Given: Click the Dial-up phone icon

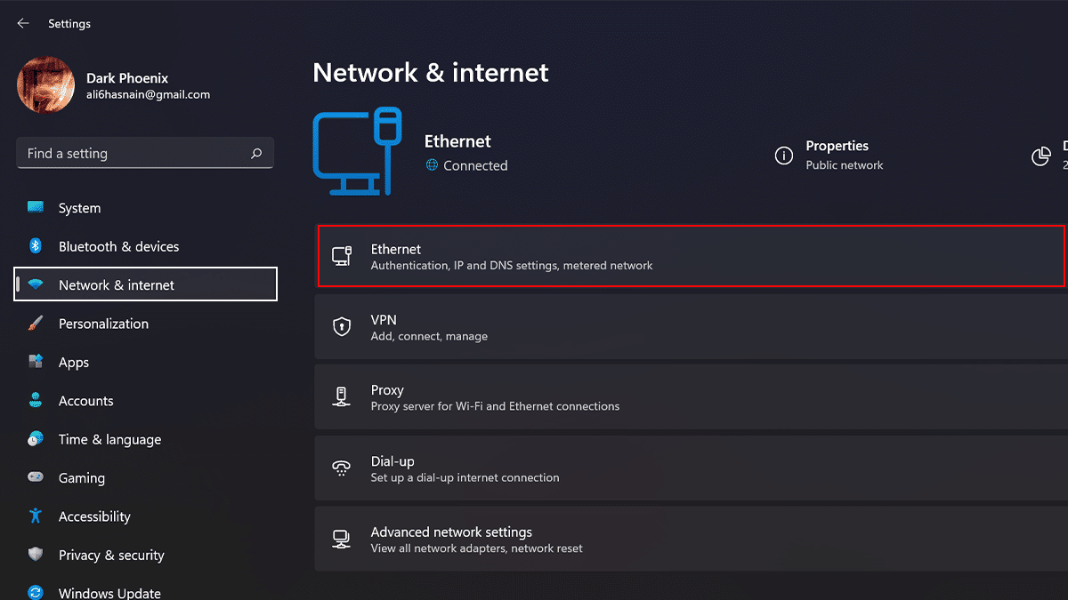Looking at the screenshot, I should pyautogui.click(x=342, y=468).
